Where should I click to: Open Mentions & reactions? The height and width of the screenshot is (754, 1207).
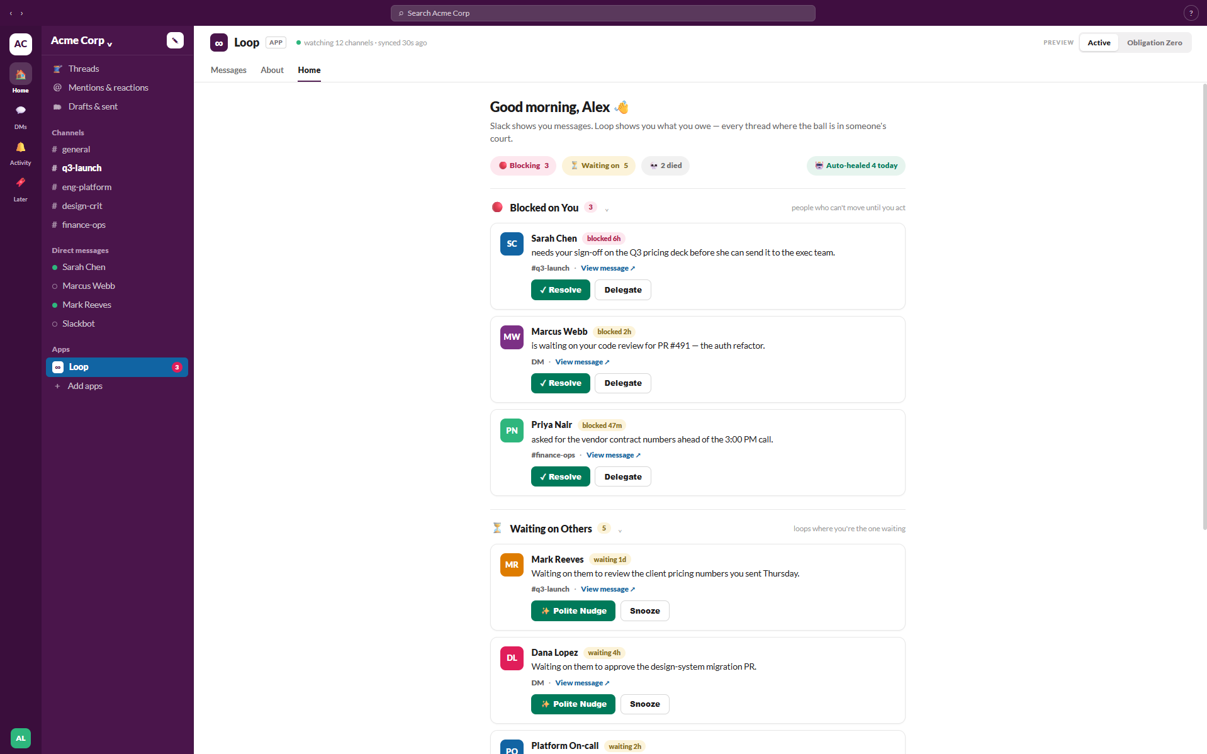117,87
